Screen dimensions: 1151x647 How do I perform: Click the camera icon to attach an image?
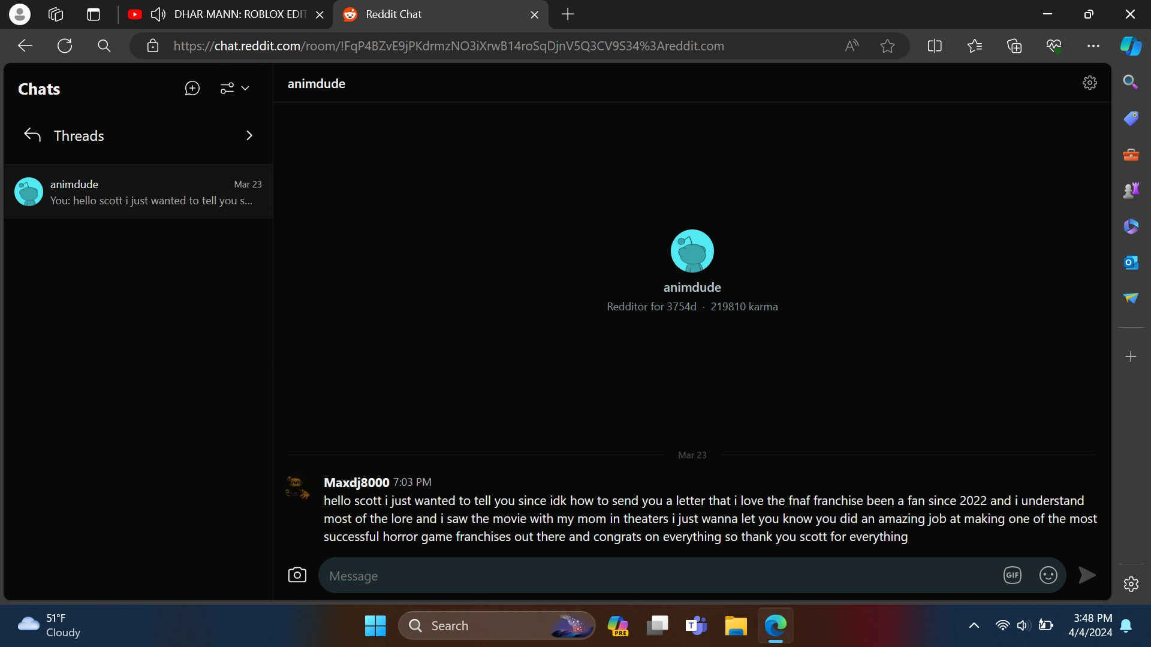297,575
